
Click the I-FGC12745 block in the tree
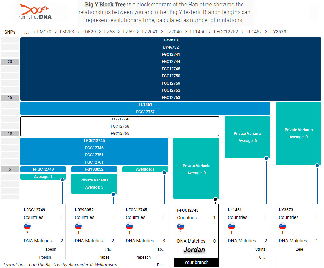coord(94,151)
